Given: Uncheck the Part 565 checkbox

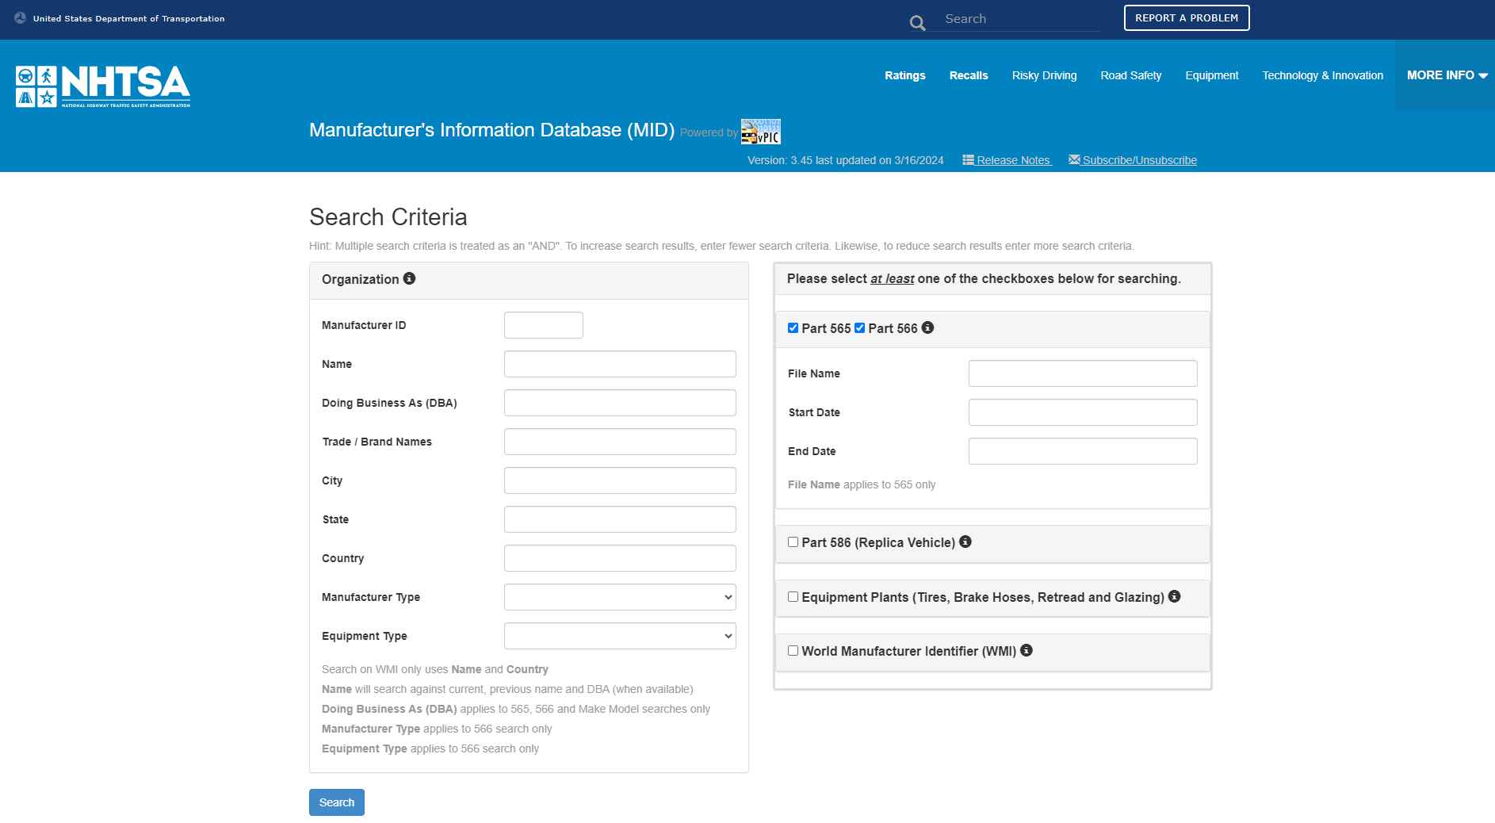Looking at the screenshot, I should [793, 328].
